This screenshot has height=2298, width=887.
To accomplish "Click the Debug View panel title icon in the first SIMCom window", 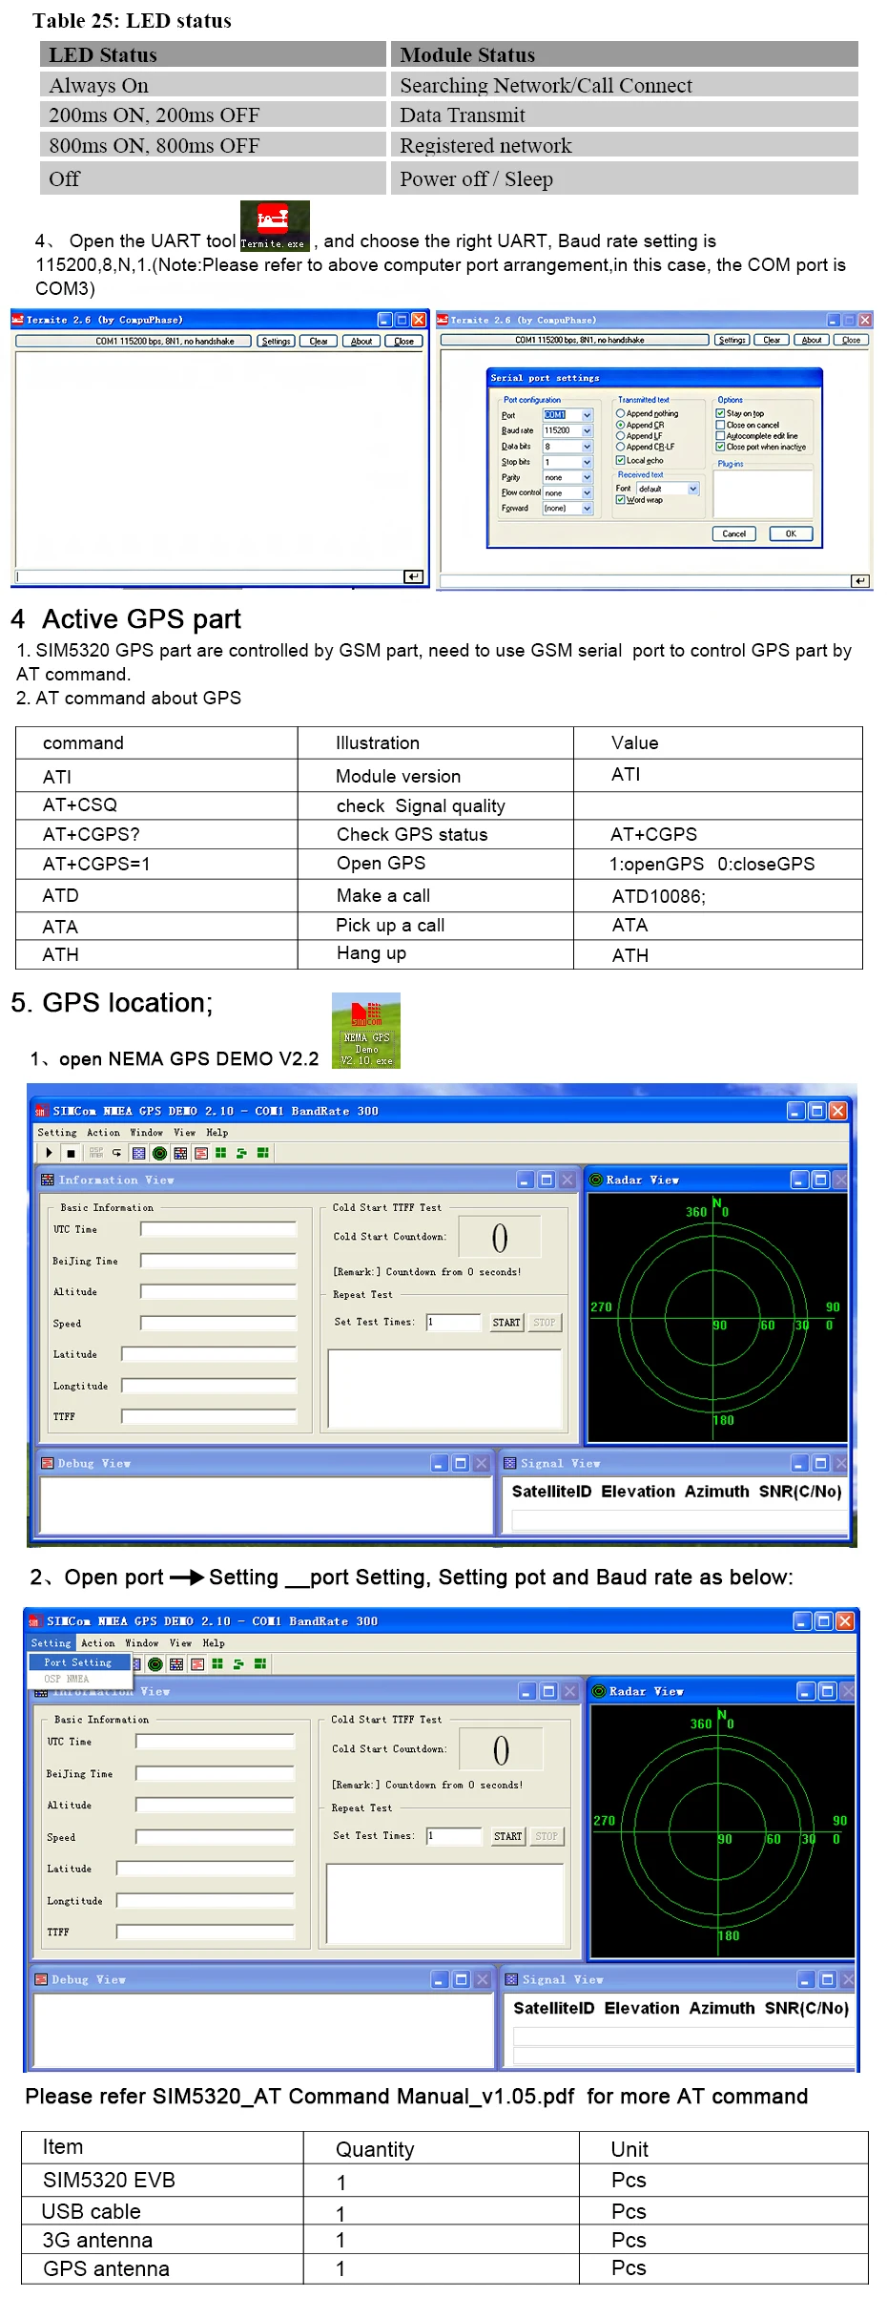I will pos(47,1463).
